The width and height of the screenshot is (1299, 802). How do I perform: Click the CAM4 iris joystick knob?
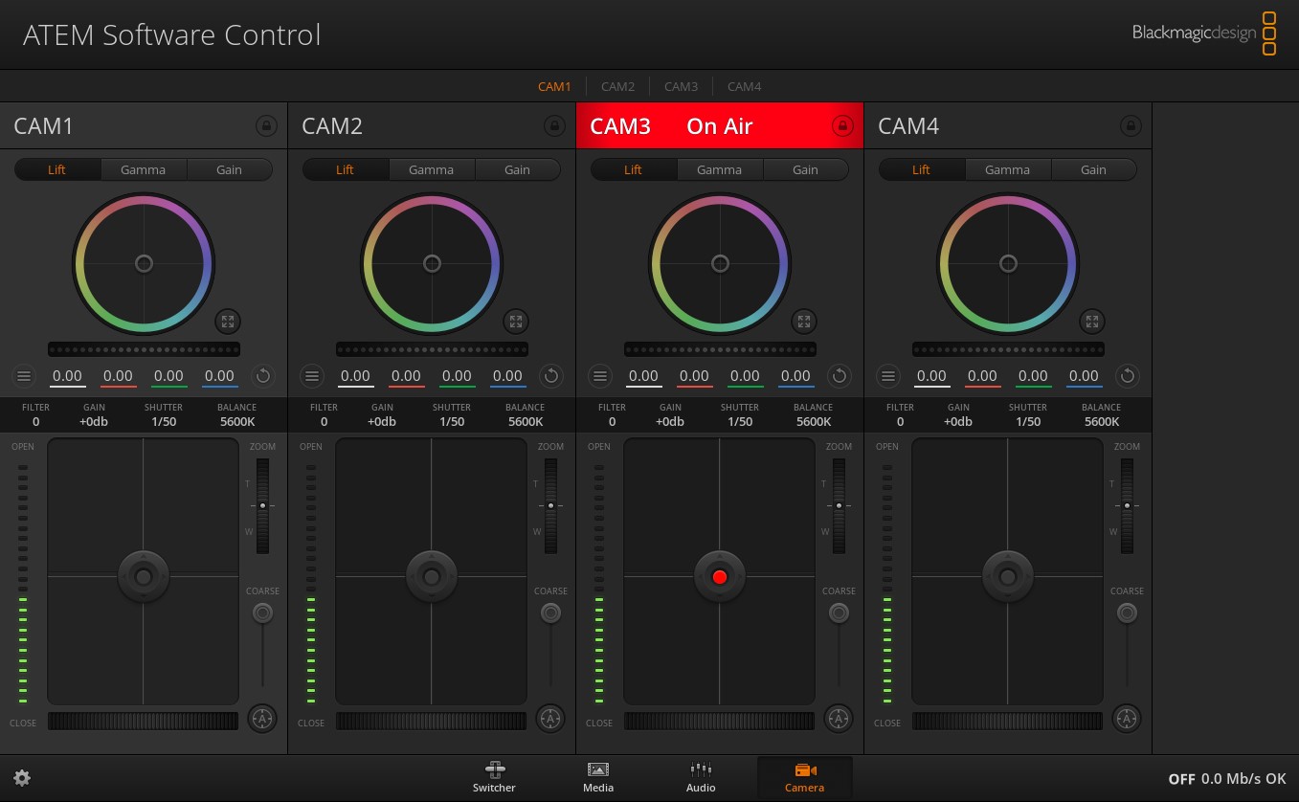point(1008,576)
